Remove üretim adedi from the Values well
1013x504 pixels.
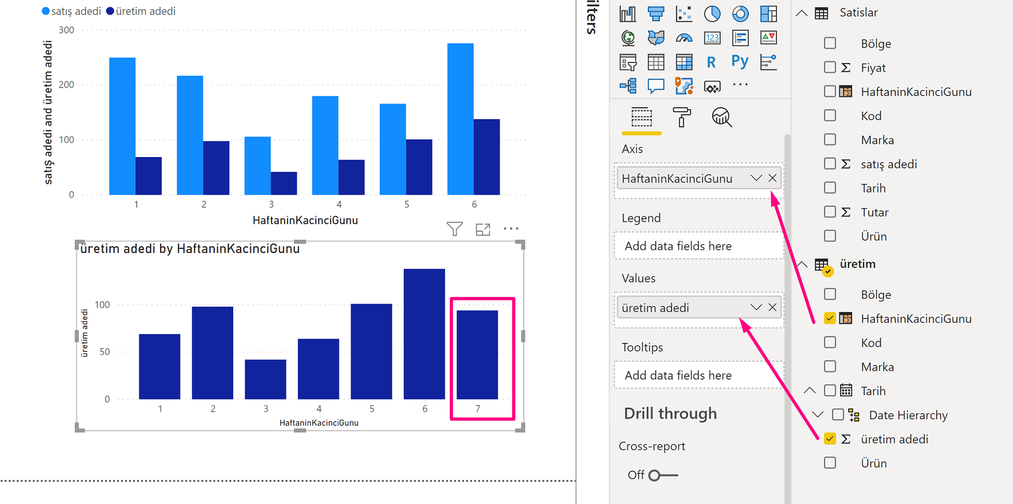pos(772,307)
